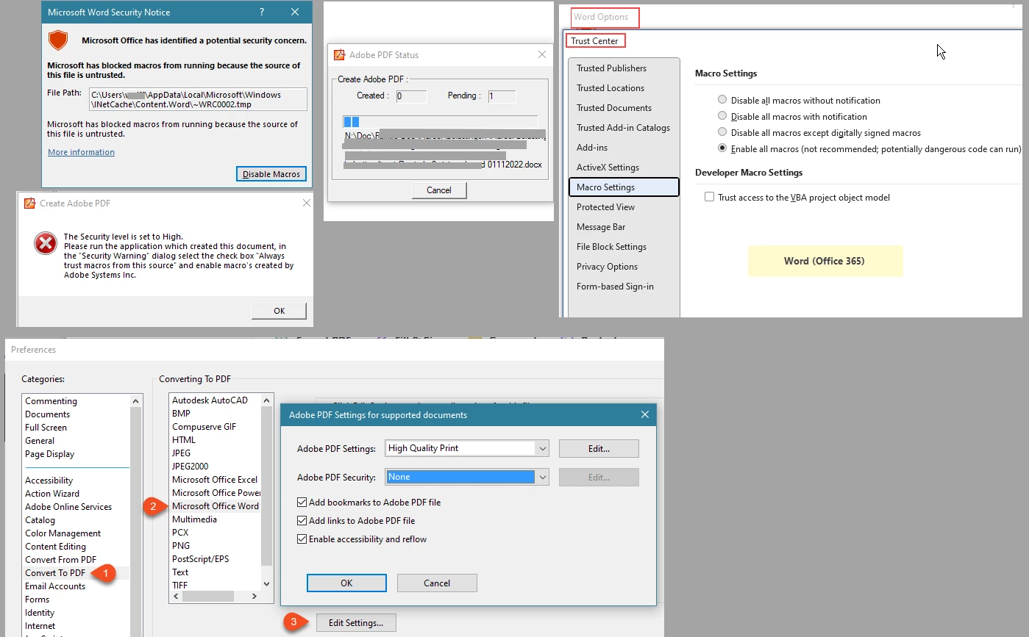Viewport: 1029px width, 637px height.
Task: Open Privacy Options section
Action: pos(607,267)
